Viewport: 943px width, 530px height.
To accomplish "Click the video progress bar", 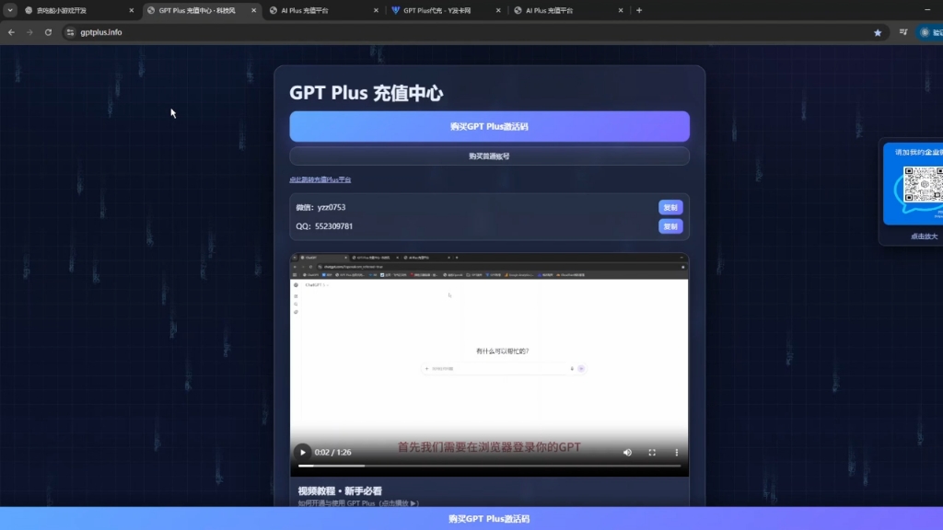I will click(x=489, y=466).
